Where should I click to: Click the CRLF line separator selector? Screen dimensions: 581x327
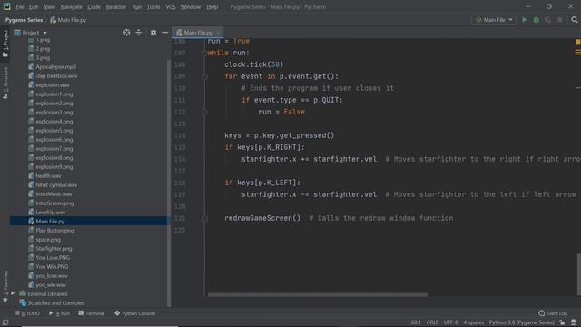click(432, 322)
